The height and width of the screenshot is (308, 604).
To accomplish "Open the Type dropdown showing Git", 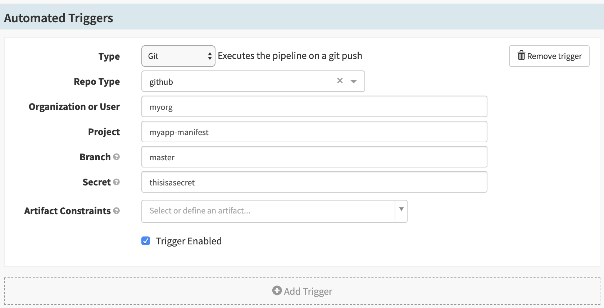I will pyautogui.click(x=178, y=56).
